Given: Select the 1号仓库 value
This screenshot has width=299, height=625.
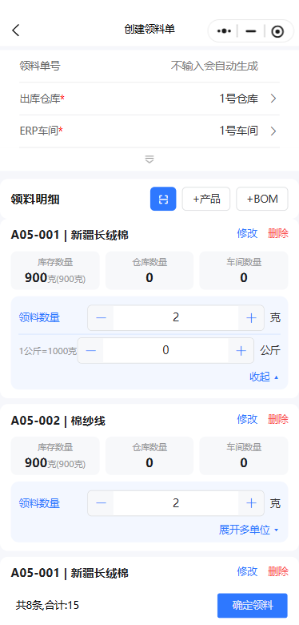Looking at the screenshot, I should coord(238,99).
